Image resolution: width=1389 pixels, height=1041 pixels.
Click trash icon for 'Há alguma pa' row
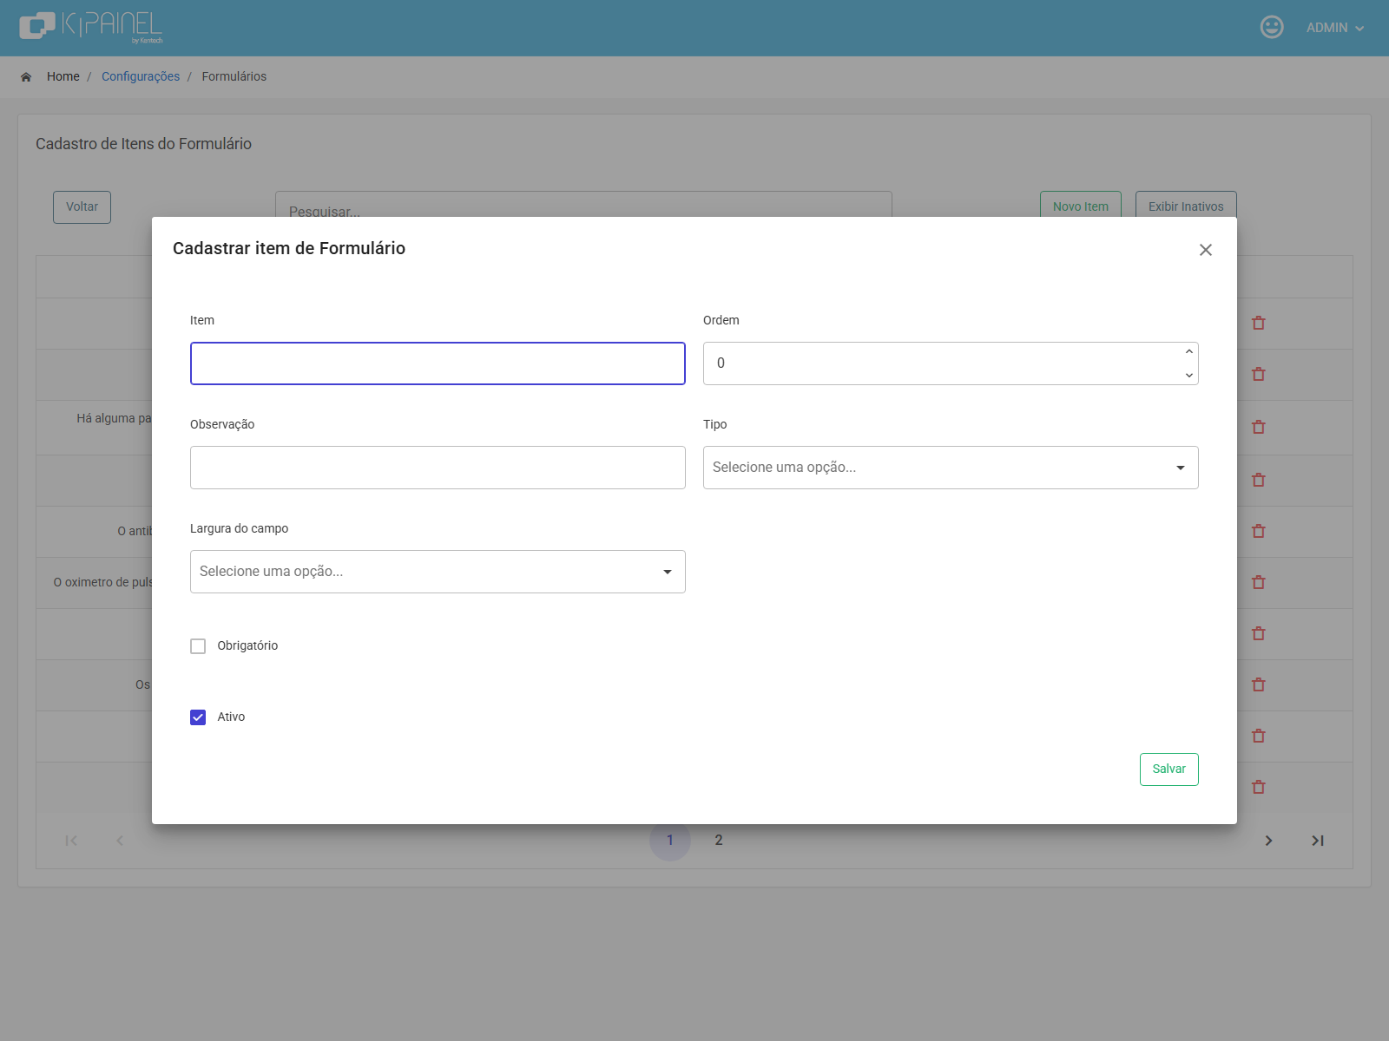(1259, 427)
